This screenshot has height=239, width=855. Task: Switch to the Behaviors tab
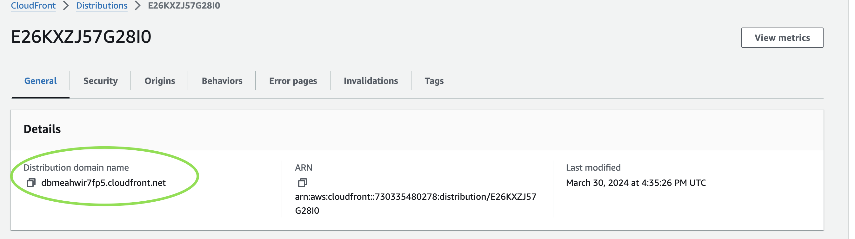[x=222, y=81]
